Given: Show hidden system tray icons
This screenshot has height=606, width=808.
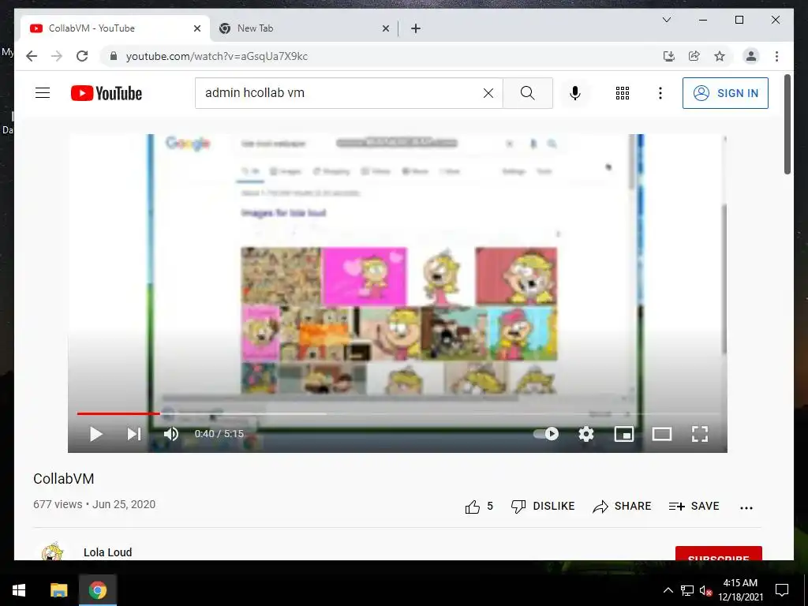Looking at the screenshot, I should [x=668, y=590].
